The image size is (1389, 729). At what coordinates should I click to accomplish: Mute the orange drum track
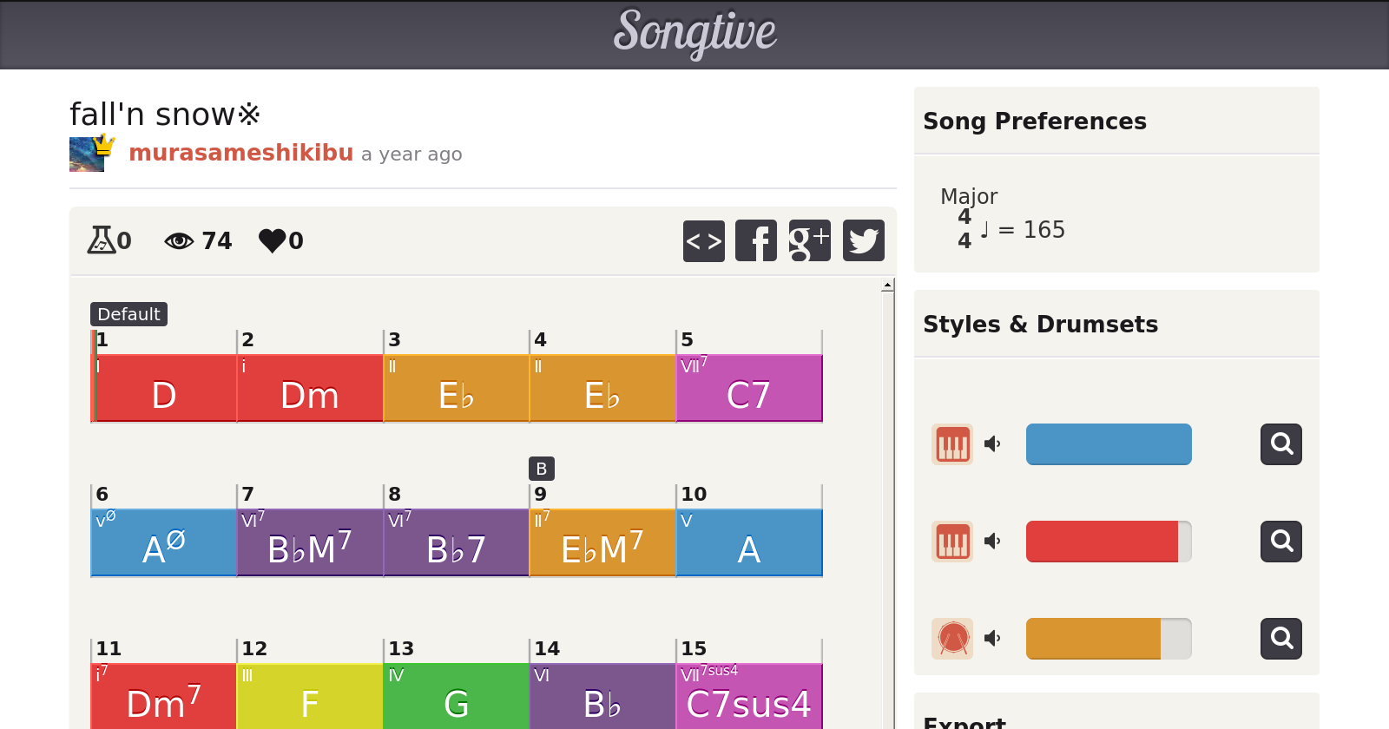(992, 639)
